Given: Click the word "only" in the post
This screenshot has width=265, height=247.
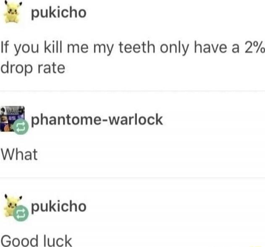Looking at the screenshot, I should pos(174,48).
